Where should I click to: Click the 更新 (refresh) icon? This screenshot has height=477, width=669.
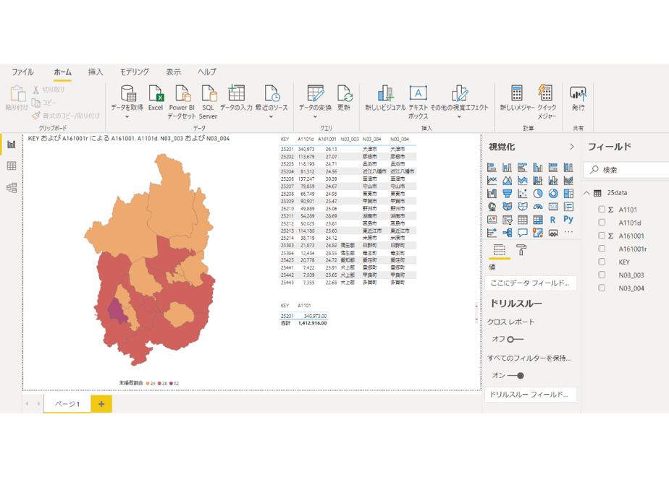coord(344,93)
